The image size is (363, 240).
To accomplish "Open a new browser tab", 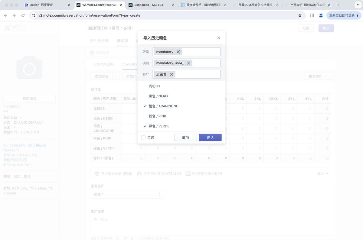I will pyautogui.click(x=338, y=5).
